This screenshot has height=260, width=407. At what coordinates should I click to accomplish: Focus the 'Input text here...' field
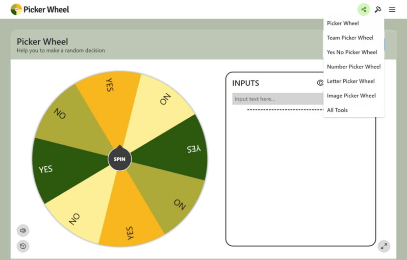pos(278,99)
